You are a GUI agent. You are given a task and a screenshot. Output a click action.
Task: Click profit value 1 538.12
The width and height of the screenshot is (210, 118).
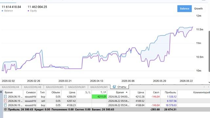click(x=172, y=97)
